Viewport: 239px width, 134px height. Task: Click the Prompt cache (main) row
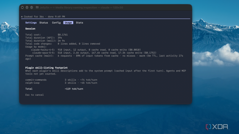104,57
